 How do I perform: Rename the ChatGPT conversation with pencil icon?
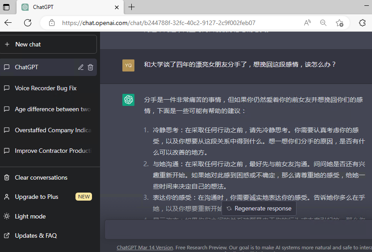click(81, 67)
